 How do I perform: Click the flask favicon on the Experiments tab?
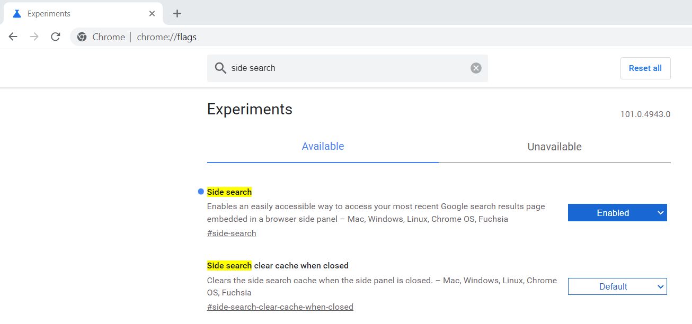point(16,13)
